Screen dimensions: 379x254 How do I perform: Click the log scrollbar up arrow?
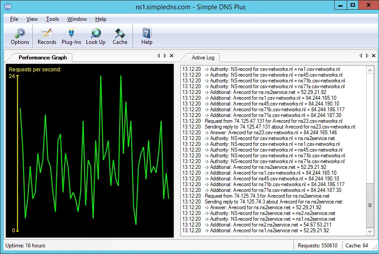(370, 70)
